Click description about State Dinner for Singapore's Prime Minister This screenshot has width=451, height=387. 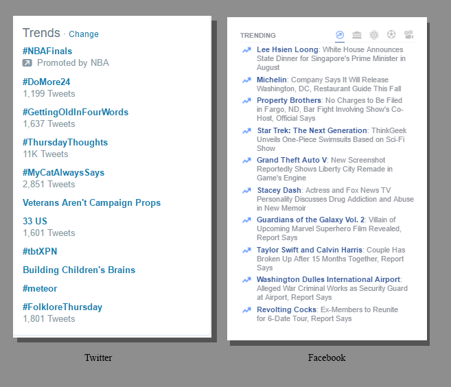(x=331, y=58)
